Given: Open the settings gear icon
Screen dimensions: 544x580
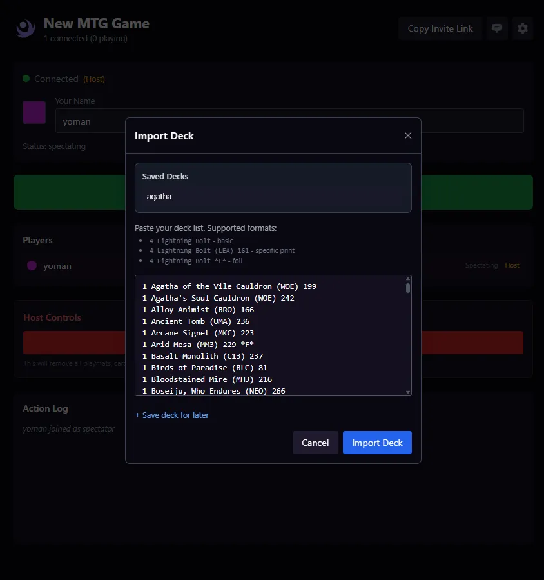Looking at the screenshot, I should (x=522, y=28).
